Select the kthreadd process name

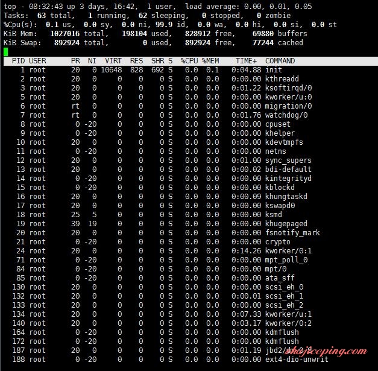pyautogui.click(x=282, y=79)
